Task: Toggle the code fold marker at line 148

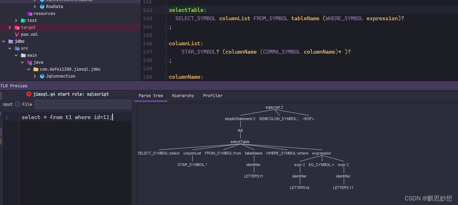Action: (x=166, y=60)
